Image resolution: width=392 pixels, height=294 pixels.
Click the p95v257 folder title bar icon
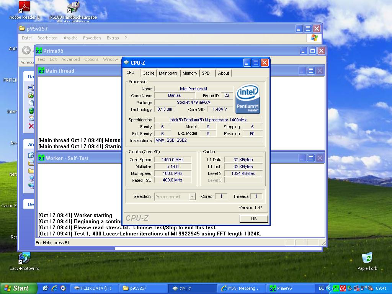(x=22, y=28)
